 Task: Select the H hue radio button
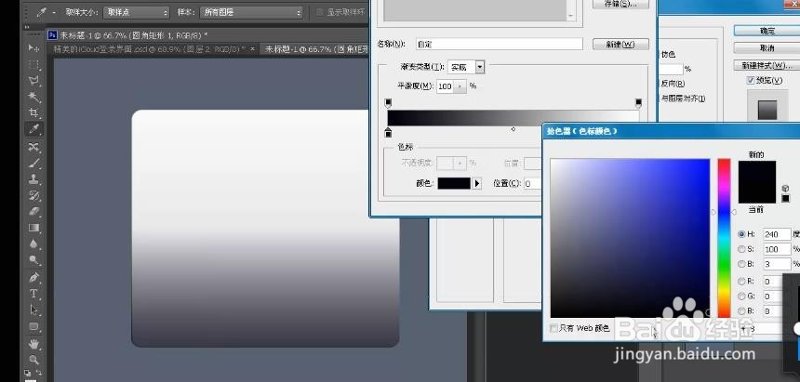(x=741, y=234)
